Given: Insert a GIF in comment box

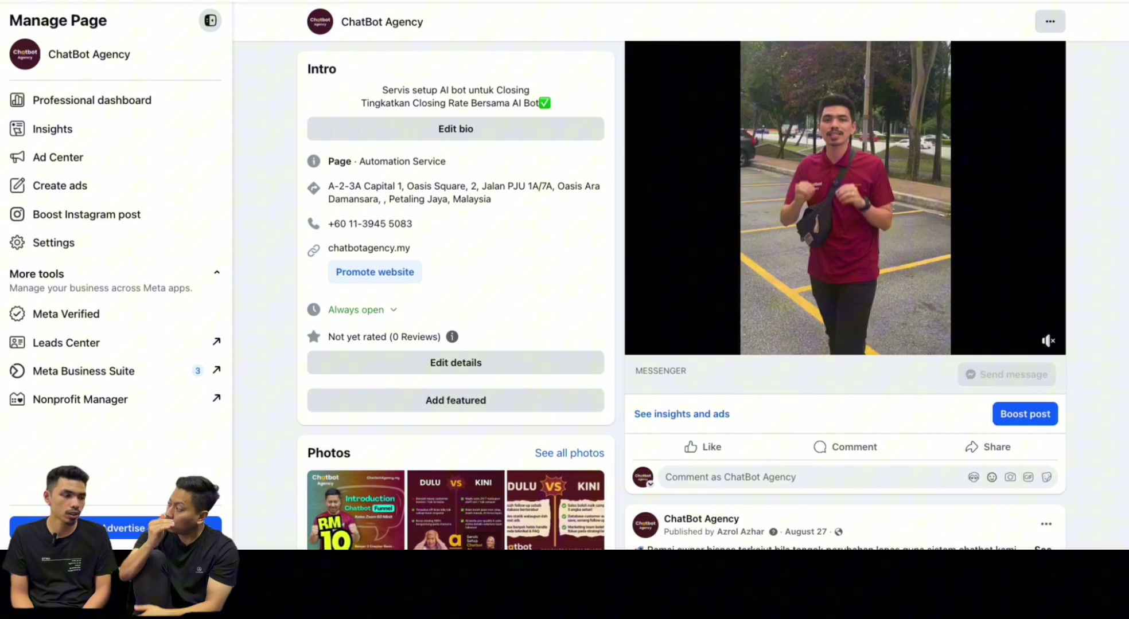Looking at the screenshot, I should [x=1028, y=477].
